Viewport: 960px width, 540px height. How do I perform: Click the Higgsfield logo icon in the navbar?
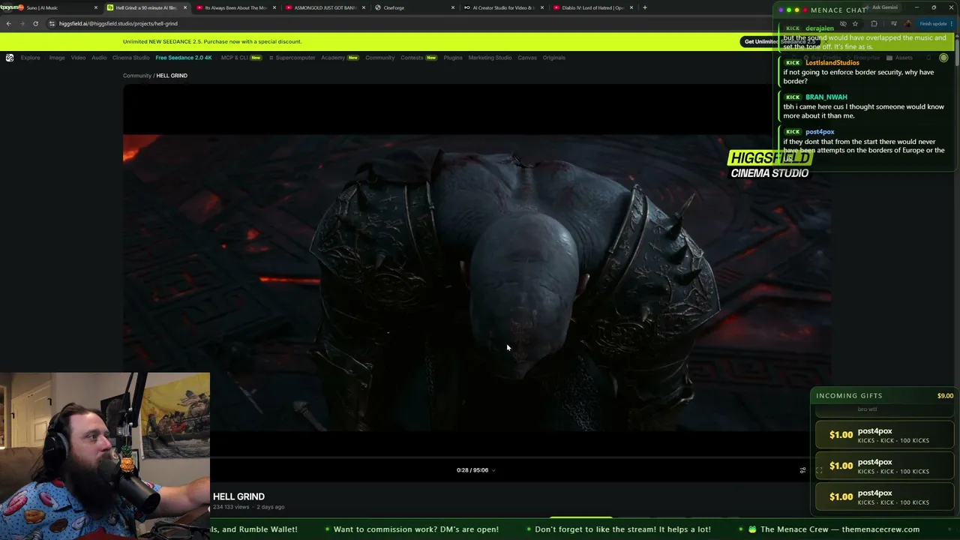coord(10,58)
